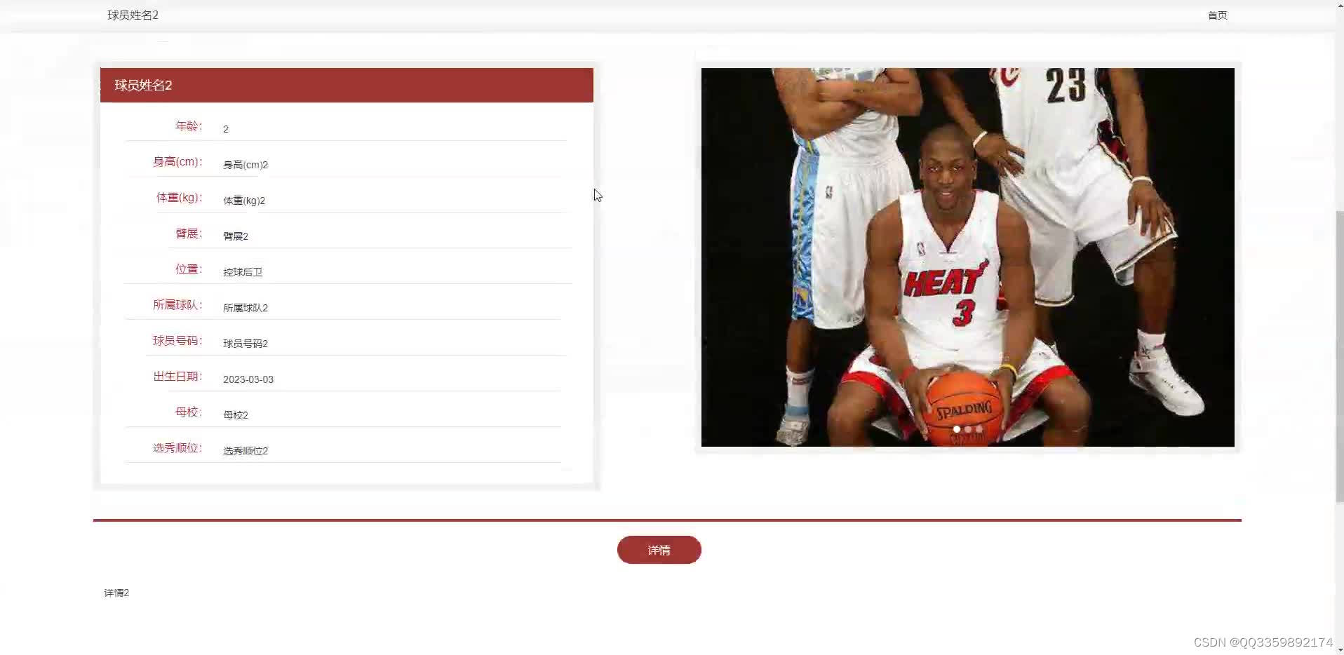Click the 详情2 description text

[116, 593]
